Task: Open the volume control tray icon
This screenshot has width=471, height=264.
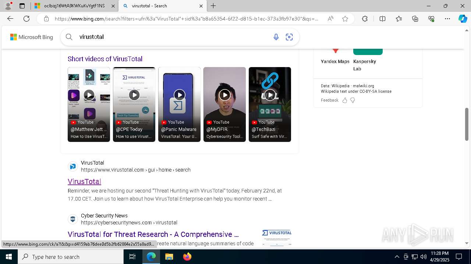Action: click(424, 257)
